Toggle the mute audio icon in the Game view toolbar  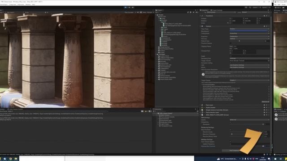tap(138, 13)
